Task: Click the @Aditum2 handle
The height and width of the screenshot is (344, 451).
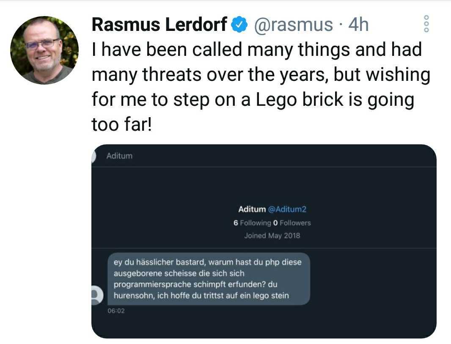Action: click(x=290, y=209)
